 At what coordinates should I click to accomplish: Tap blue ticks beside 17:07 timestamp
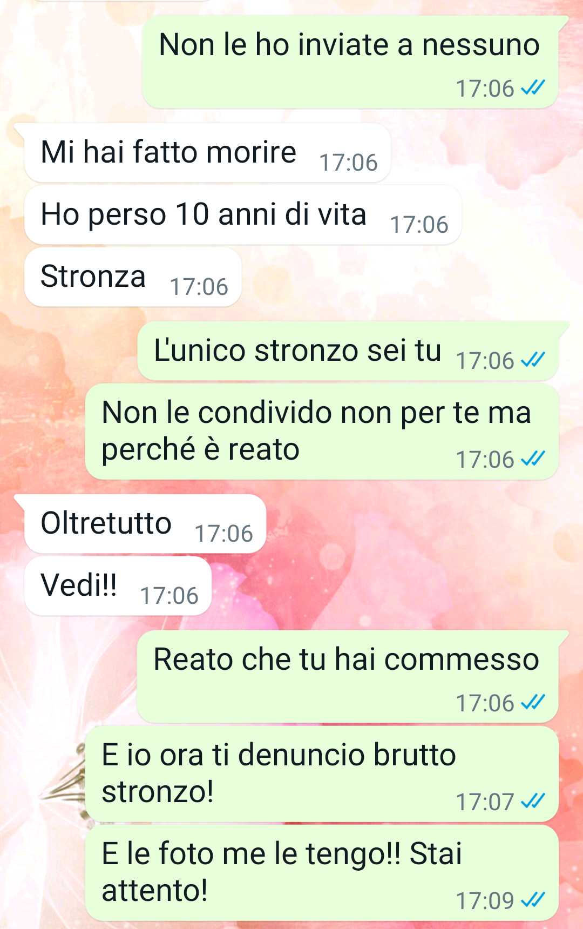pyautogui.click(x=533, y=801)
